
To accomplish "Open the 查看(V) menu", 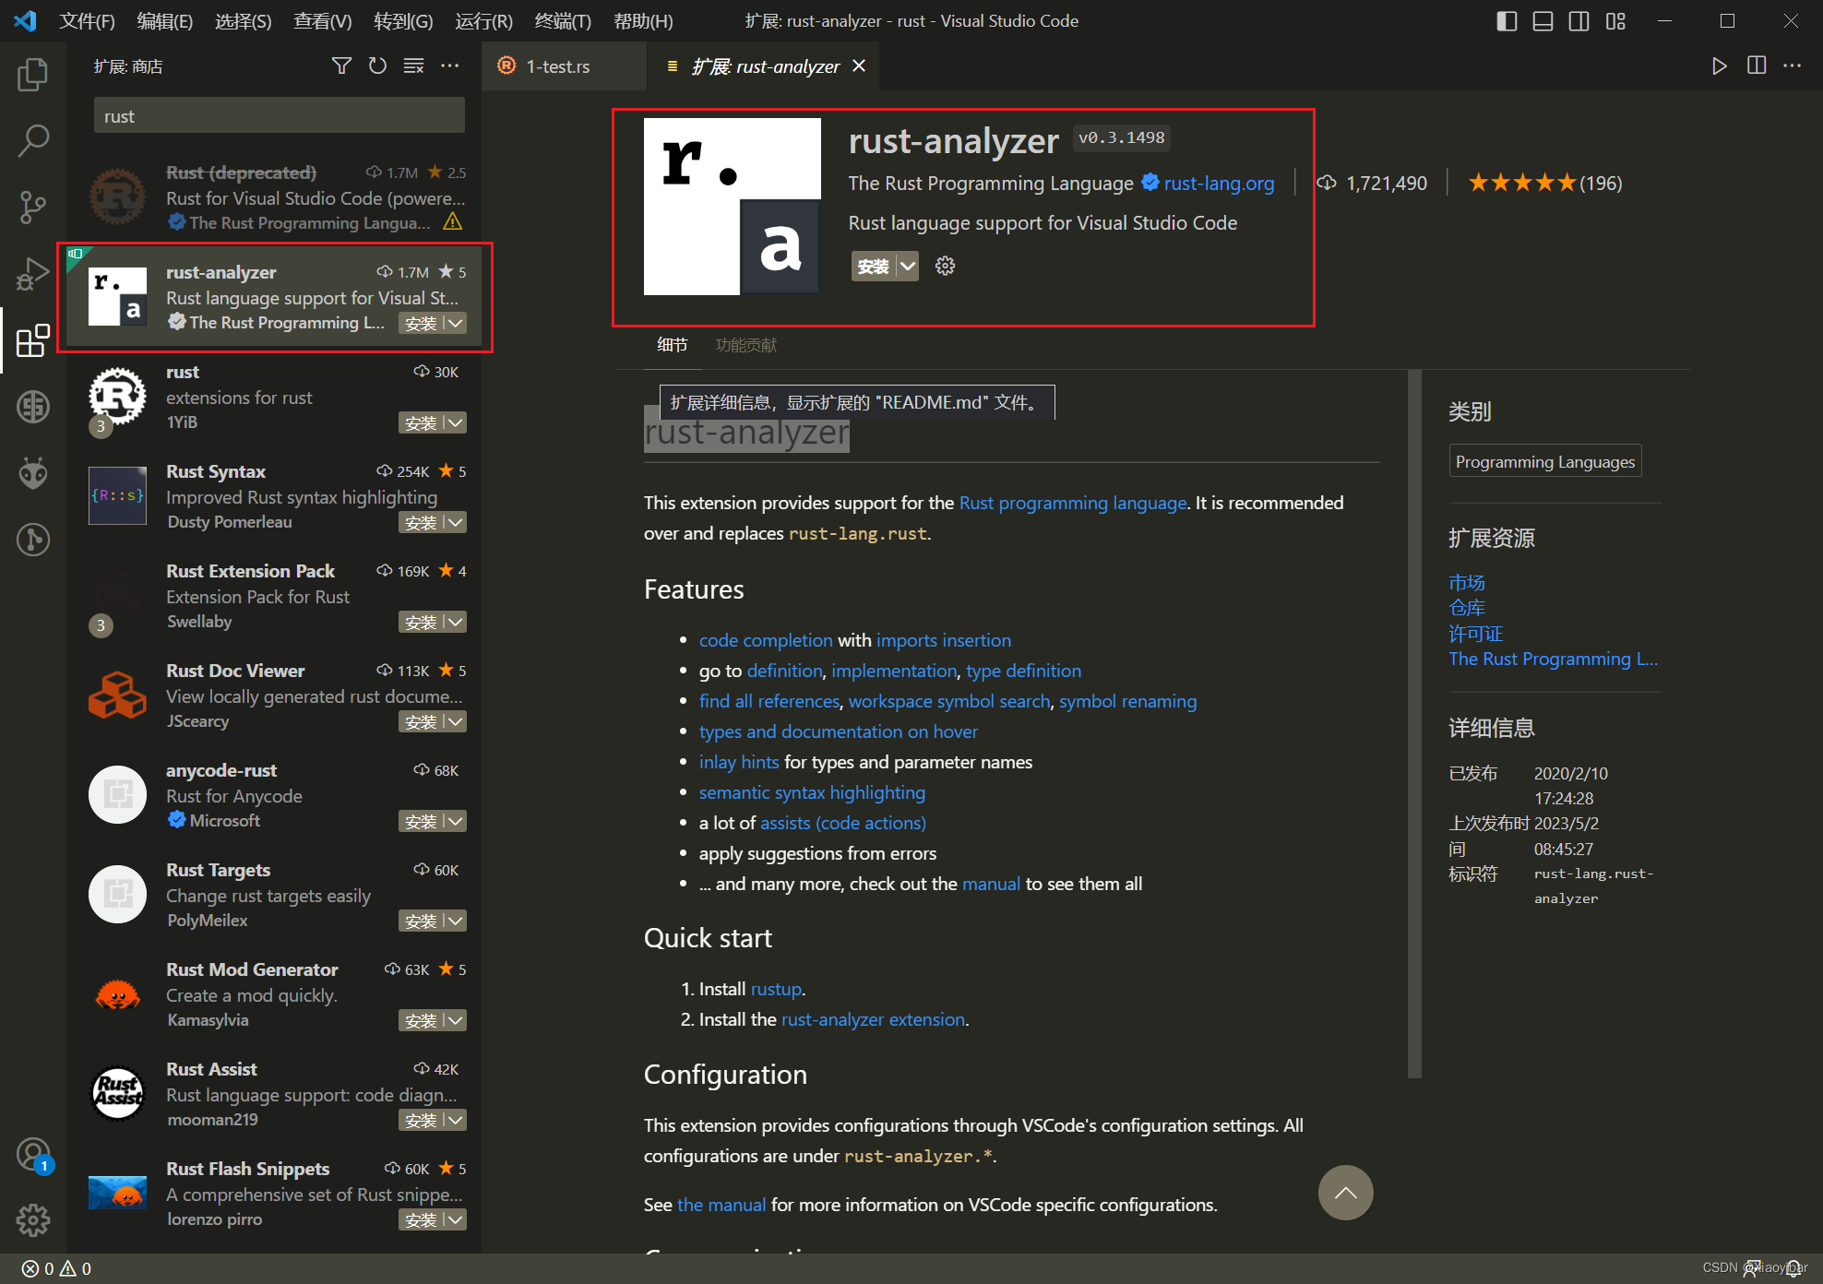I will (x=322, y=20).
